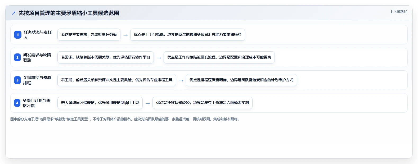The width and height of the screenshot is (418, 164).
Task: Click the box 优点是上手门槛低，边界是复杂依赖和多项目汇总能力要单独核验
Action: click(188, 35)
